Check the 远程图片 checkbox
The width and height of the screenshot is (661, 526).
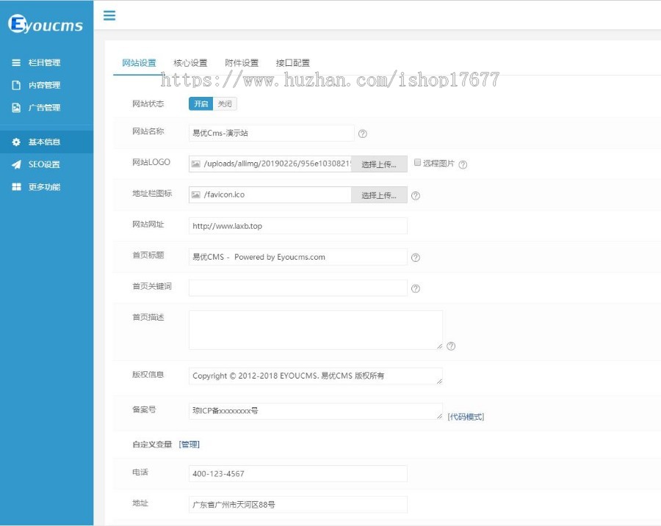coord(417,162)
